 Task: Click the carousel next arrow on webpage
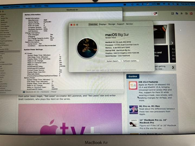172,43
